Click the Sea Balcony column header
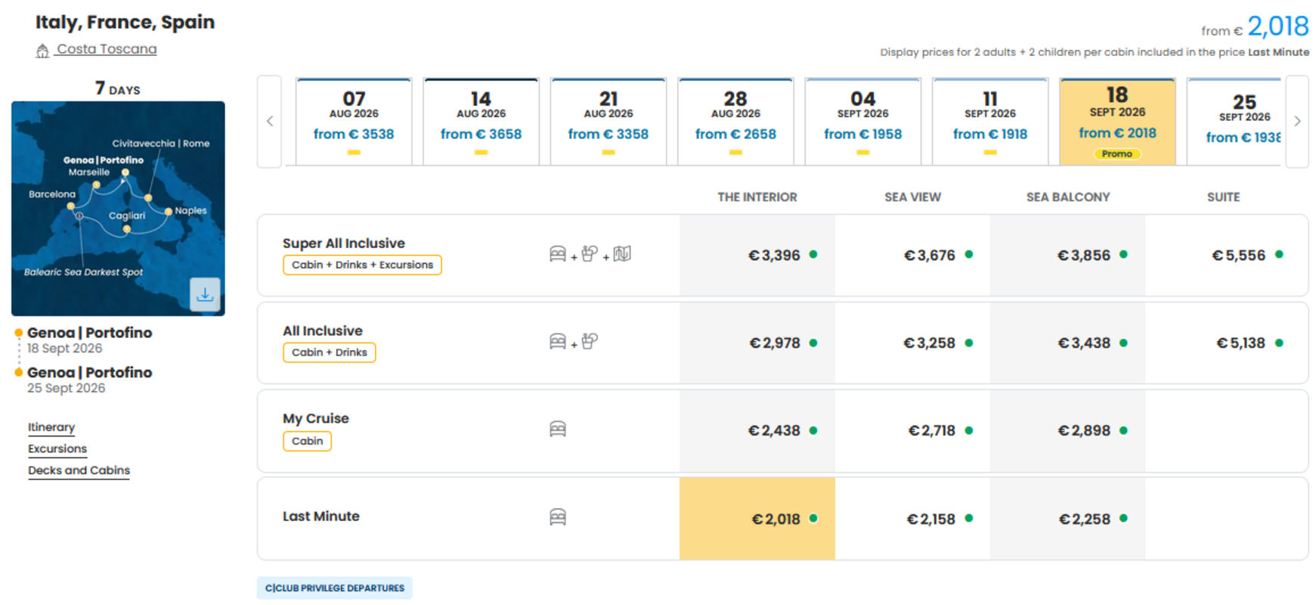 (1068, 197)
